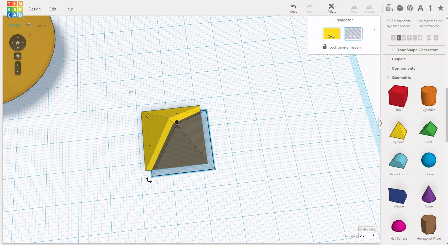Open the letters A category

[x=420, y=8]
